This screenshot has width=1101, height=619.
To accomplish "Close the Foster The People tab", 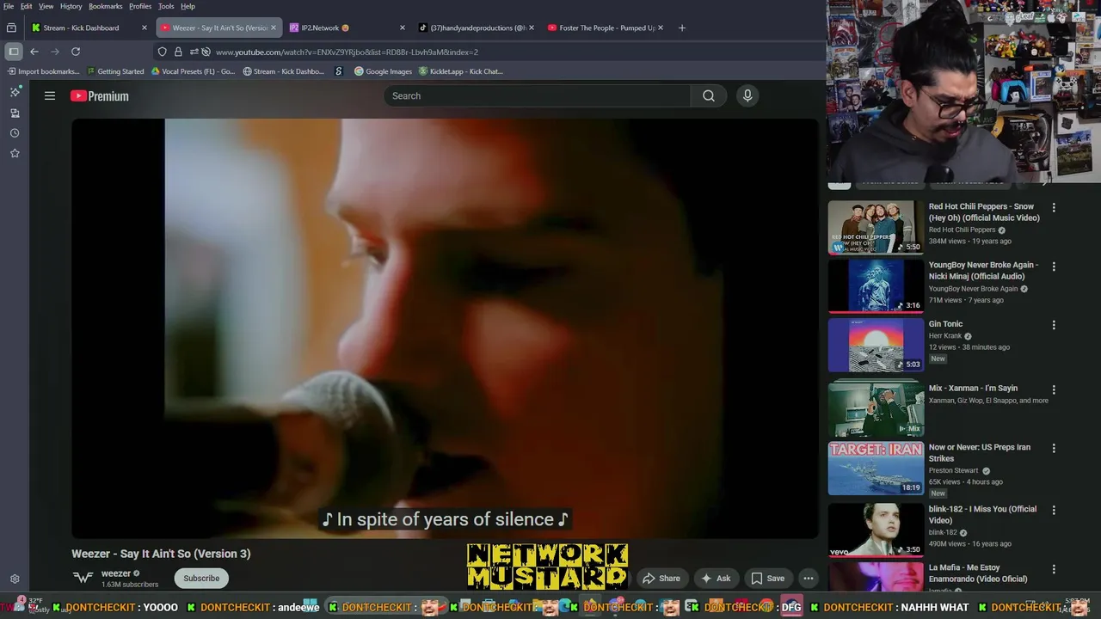I will pyautogui.click(x=661, y=28).
